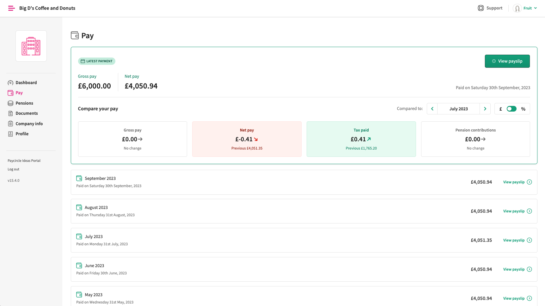The width and height of the screenshot is (545, 306).
Task: Go to previous comparison month
Action: click(432, 109)
